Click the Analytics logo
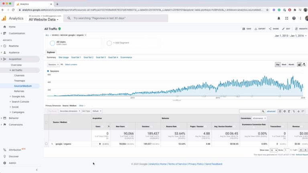The width and height of the screenshot is (308, 173). click(4, 18)
